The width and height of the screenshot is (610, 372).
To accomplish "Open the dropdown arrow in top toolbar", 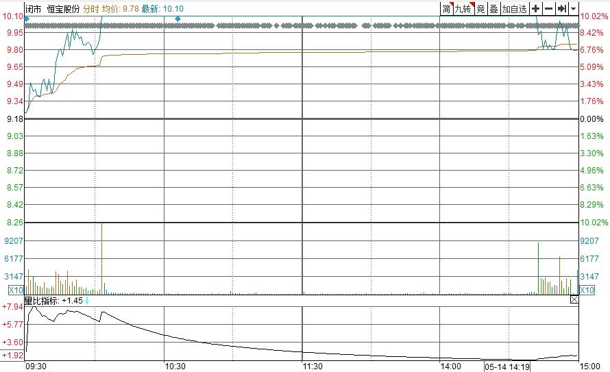I will 574,8.
